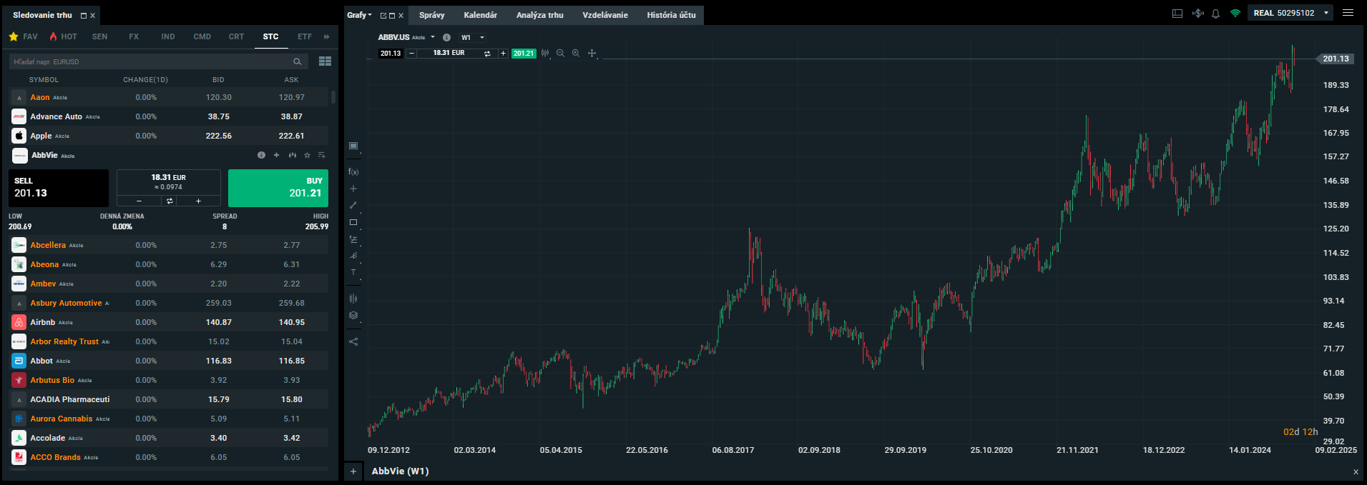Add AbbVie to favorites with star

point(307,155)
